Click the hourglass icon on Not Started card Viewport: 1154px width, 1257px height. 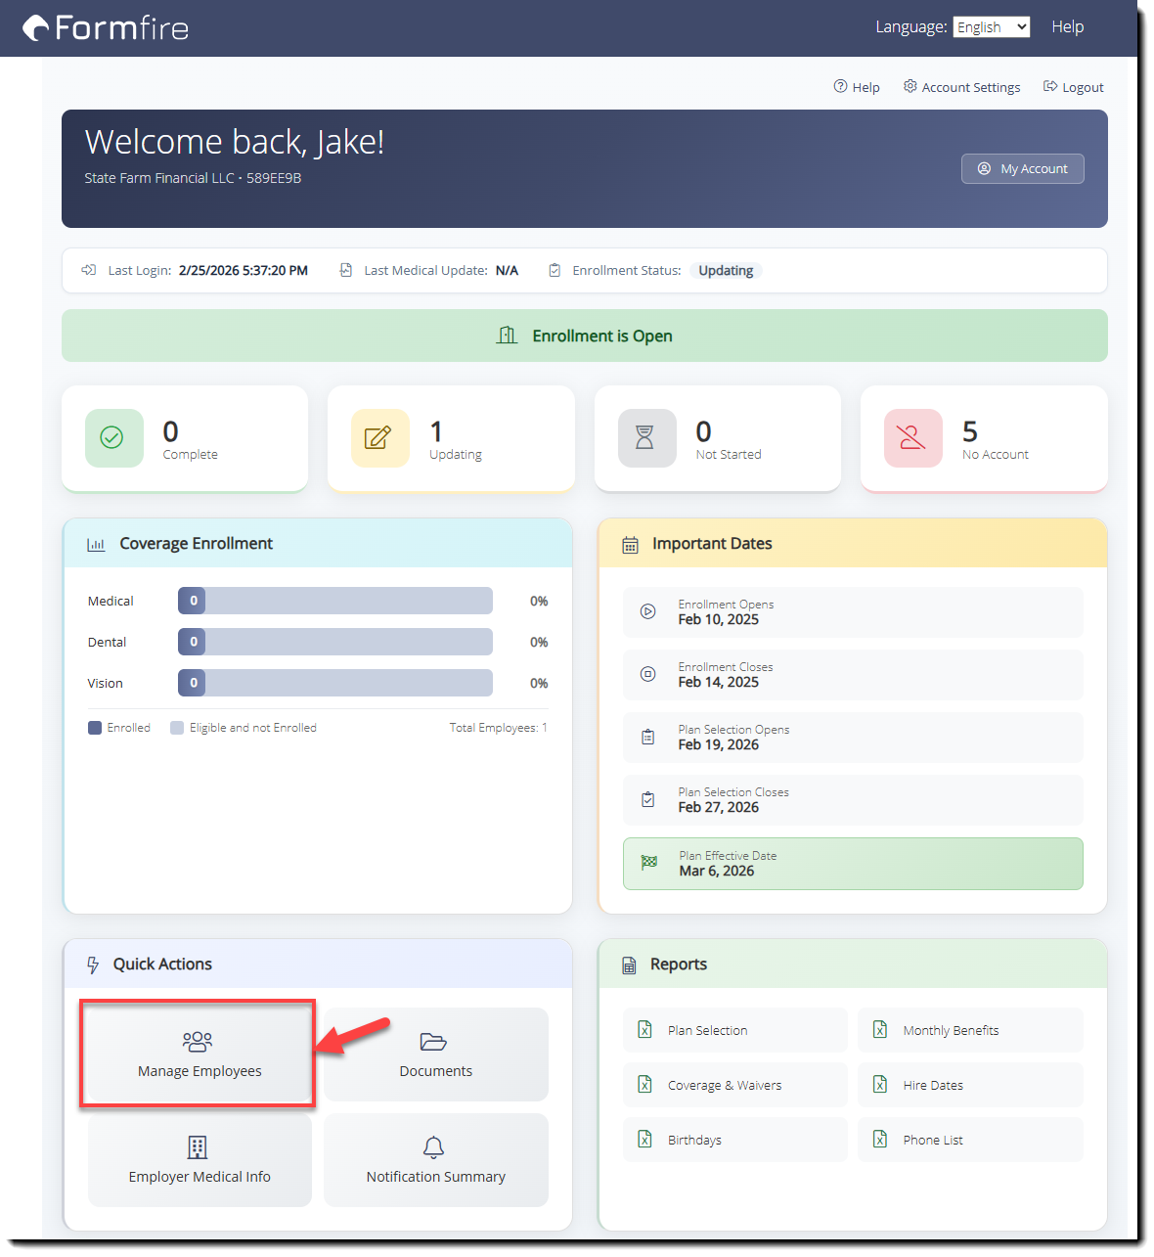click(x=646, y=438)
